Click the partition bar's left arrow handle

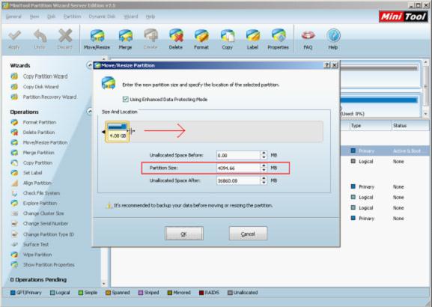(103, 132)
